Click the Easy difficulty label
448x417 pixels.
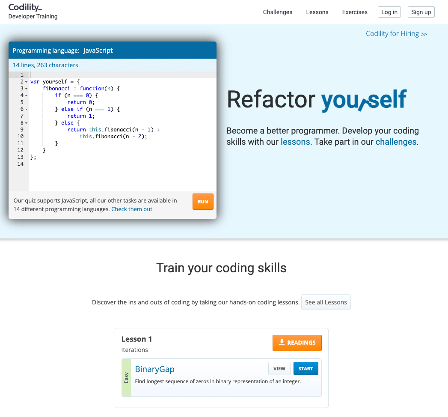tap(126, 378)
